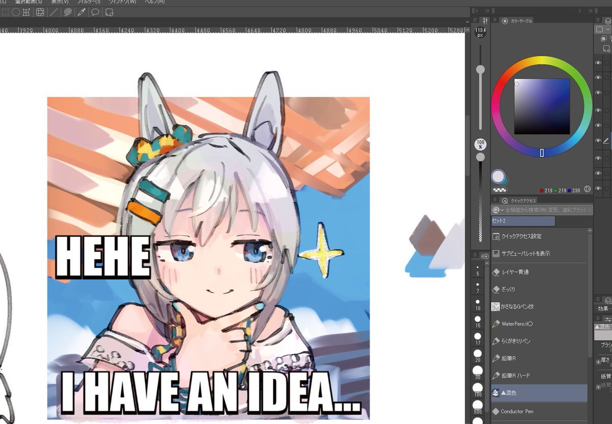Screen dimensions: 612x424
Task: Choose brush size preset 17
Action: [478, 339]
